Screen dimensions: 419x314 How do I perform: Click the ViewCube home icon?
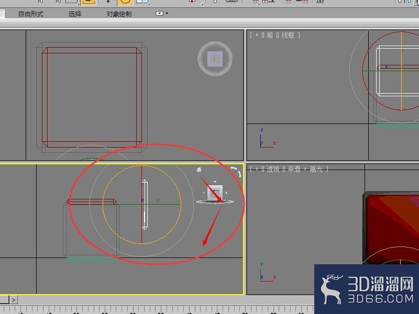pos(199,170)
